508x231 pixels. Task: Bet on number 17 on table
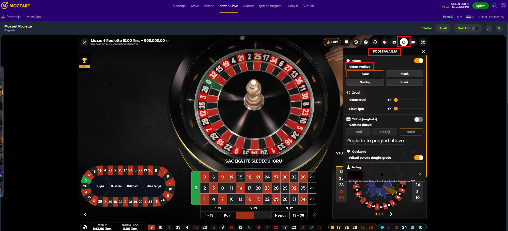(249, 188)
